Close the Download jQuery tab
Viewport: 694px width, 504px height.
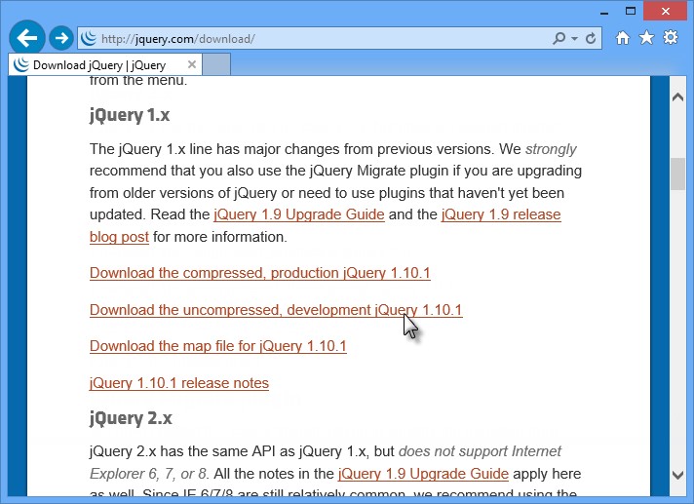coord(192,64)
